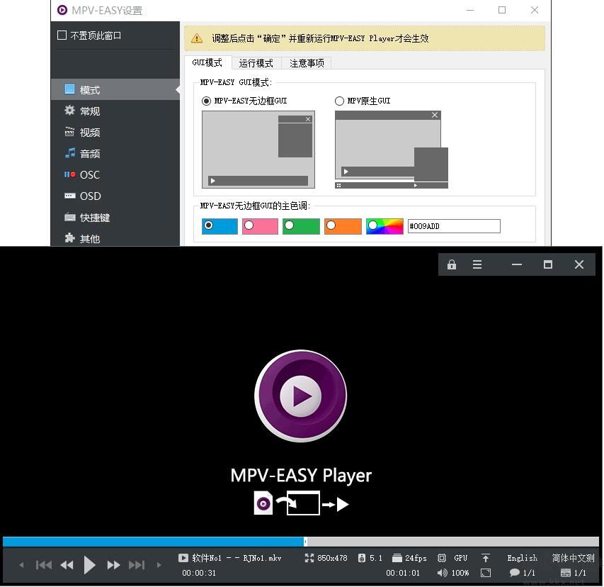Toggle the 不置顶此窗口 checkbox

tap(62, 34)
